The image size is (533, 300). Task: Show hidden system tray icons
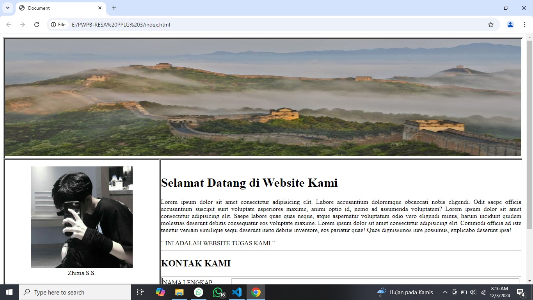pyautogui.click(x=445, y=292)
